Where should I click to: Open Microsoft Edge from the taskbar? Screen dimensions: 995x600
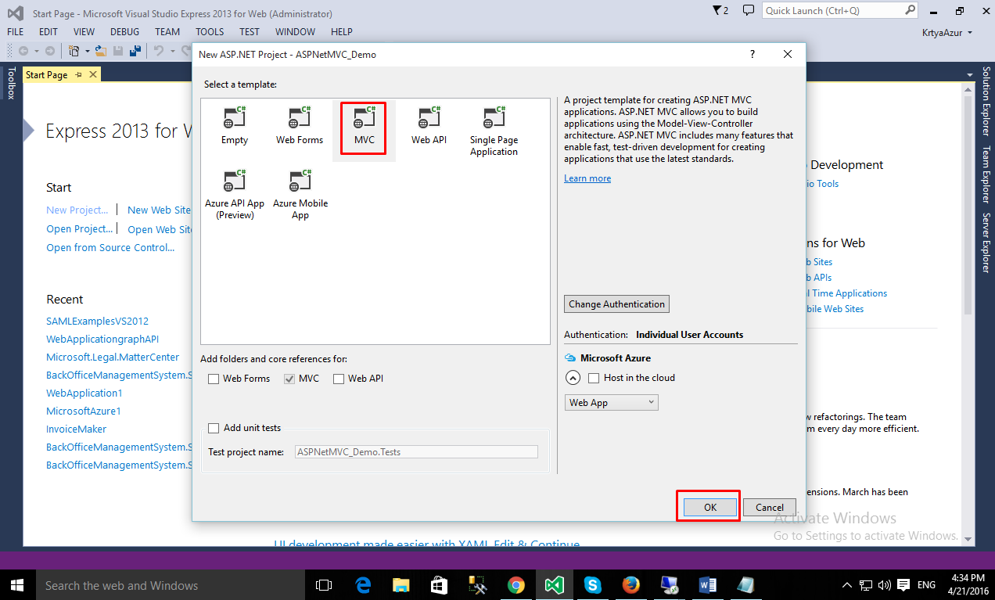[x=363, y=585]
